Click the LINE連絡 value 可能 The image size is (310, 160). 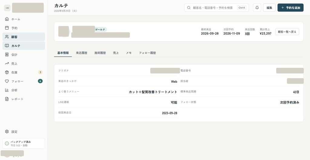coord(174,102)
